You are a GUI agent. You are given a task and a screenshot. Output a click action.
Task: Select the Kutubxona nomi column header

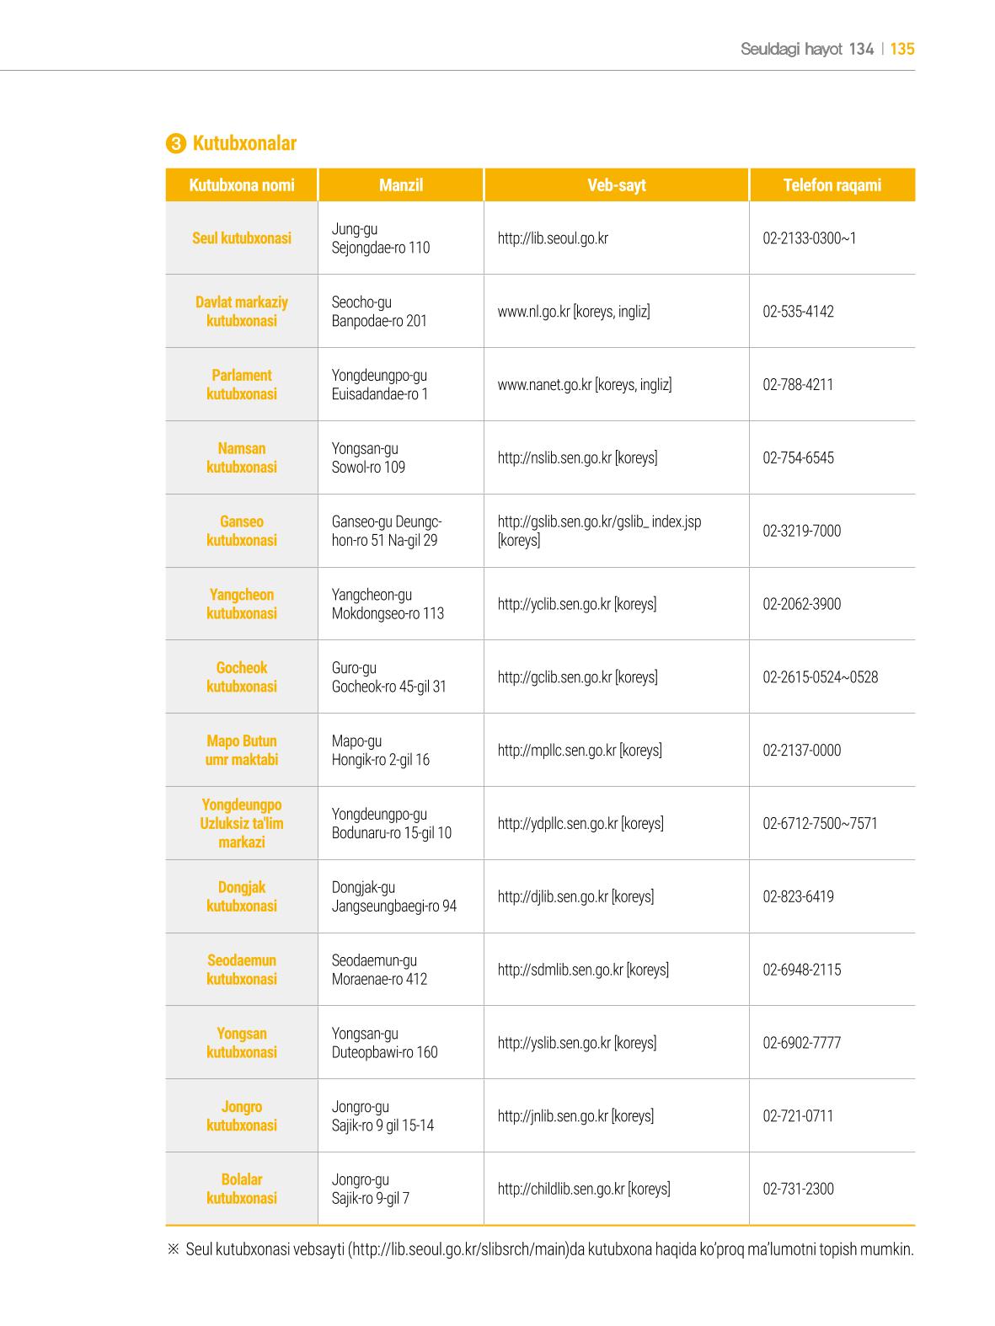coord(242,185)
